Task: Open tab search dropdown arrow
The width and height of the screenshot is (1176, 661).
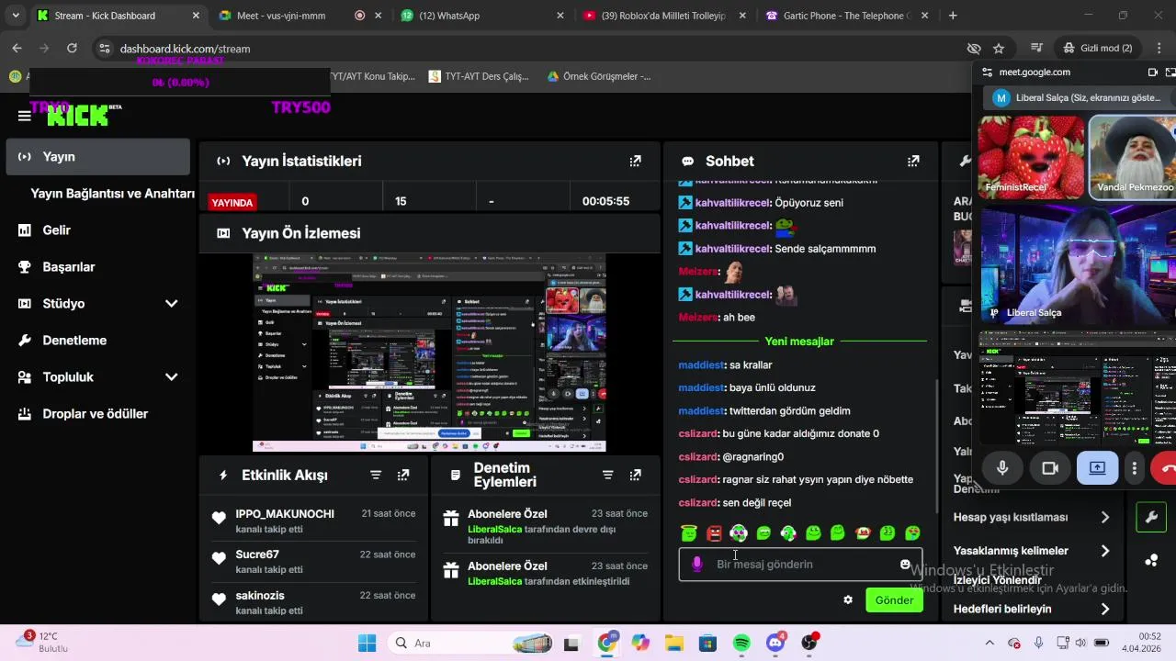Action: point(16,16)
